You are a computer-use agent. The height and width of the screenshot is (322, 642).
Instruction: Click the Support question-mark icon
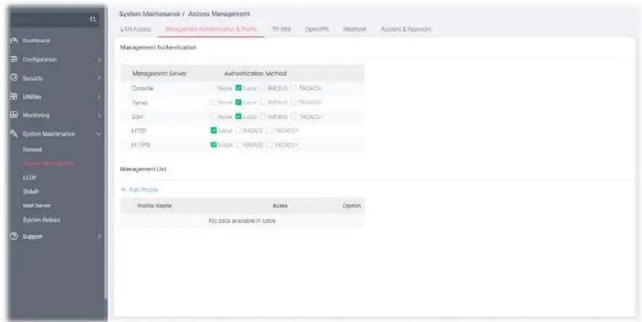click(x=13, y=236)
